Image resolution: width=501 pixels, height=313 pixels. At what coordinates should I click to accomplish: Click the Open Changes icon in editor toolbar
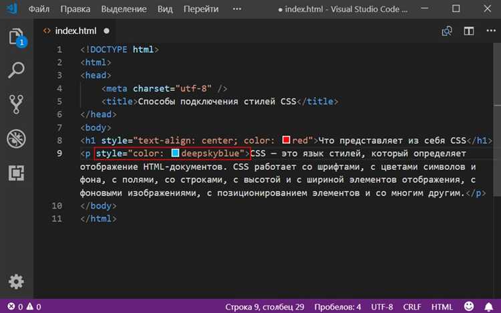(447, 31)
